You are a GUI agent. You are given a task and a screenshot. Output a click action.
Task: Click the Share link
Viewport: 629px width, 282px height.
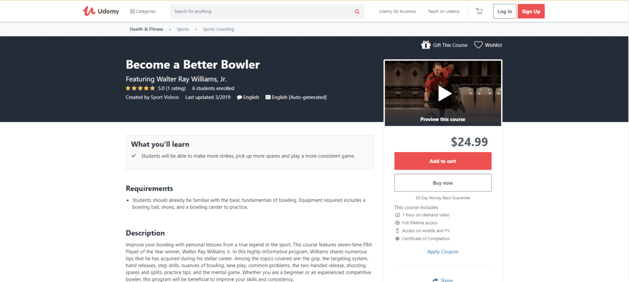click(x=443, y=280)
